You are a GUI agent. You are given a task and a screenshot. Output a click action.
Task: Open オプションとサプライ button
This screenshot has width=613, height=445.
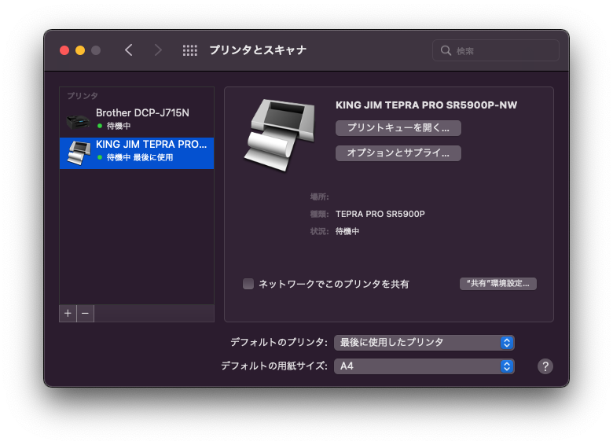pyautogui.click(x=398, y=153)
